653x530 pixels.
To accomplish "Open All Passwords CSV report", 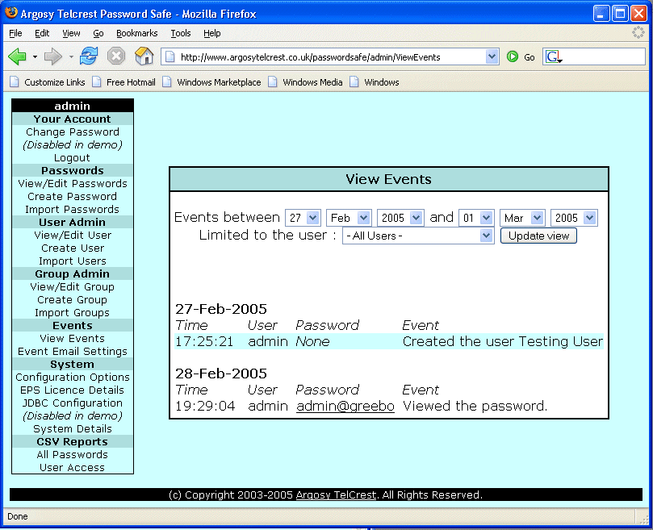I will tap(72, 455).
